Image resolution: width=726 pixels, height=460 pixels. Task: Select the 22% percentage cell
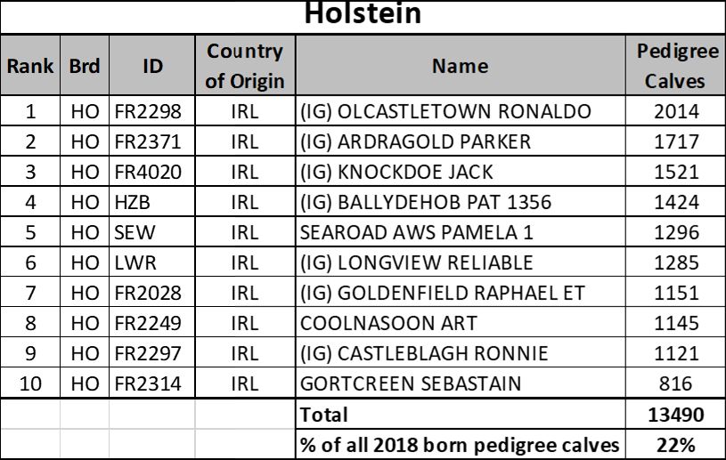(x=675, y=444)
